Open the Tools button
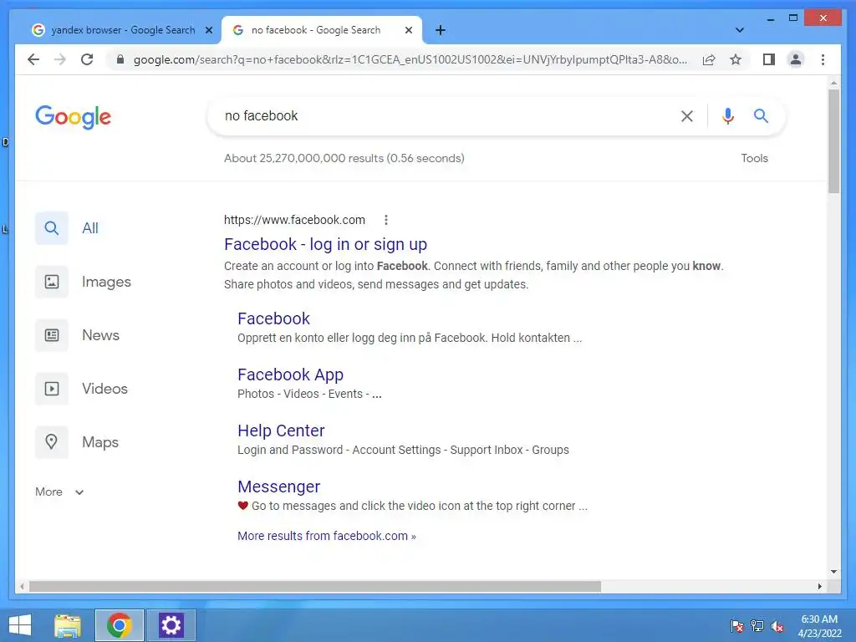Screen dimensions: 856x642 755,158
